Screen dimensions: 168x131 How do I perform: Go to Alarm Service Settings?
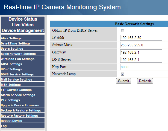pyautogui.click(x=18, y=95)
